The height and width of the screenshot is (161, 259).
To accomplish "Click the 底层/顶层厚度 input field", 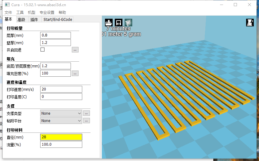I will [56, 66].
